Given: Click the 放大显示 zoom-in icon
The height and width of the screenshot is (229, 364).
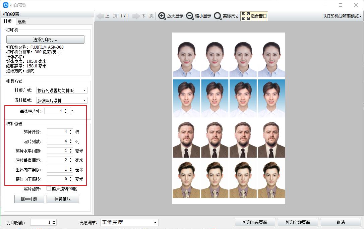Looking at the screenshot, I should [x=162, y=15].
